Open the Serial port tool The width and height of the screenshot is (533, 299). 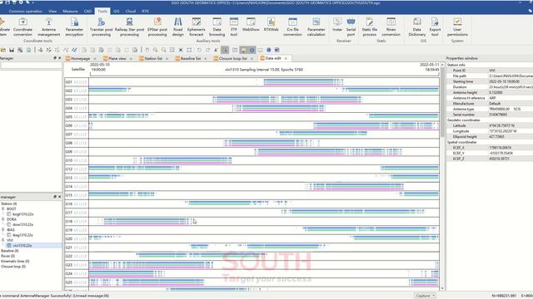(x=351, y=27)
